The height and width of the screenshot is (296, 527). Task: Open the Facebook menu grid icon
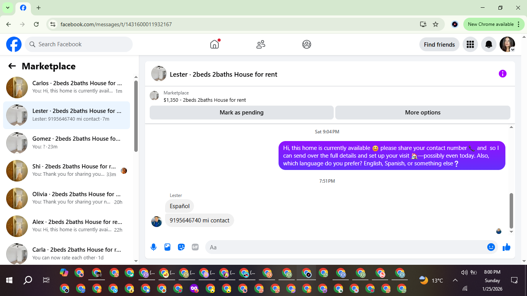[470, 44]
